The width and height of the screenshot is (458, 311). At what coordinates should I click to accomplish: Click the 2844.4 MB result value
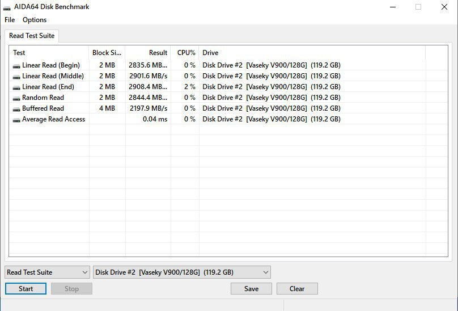point(148,98)
